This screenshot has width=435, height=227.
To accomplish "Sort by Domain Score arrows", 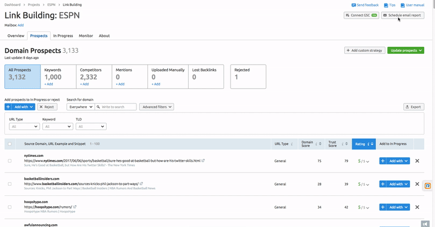I will click(320, 144).
